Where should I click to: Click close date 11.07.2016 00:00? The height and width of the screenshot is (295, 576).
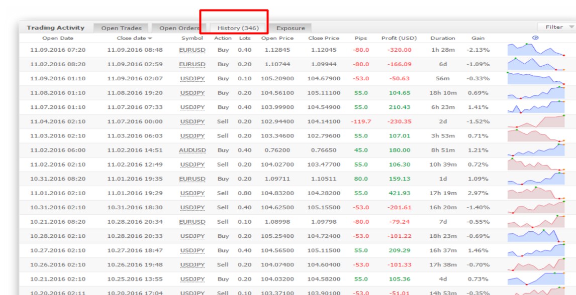coord(135,121)
